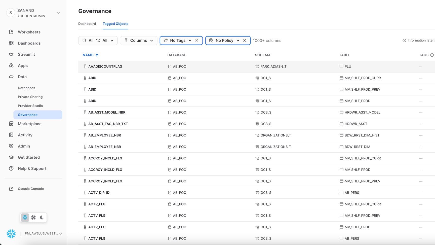Image resolution: width=435 pixels, height=245 pixels.
Task: Click the Get Started graduation cap icon
Action: (11, 157)
